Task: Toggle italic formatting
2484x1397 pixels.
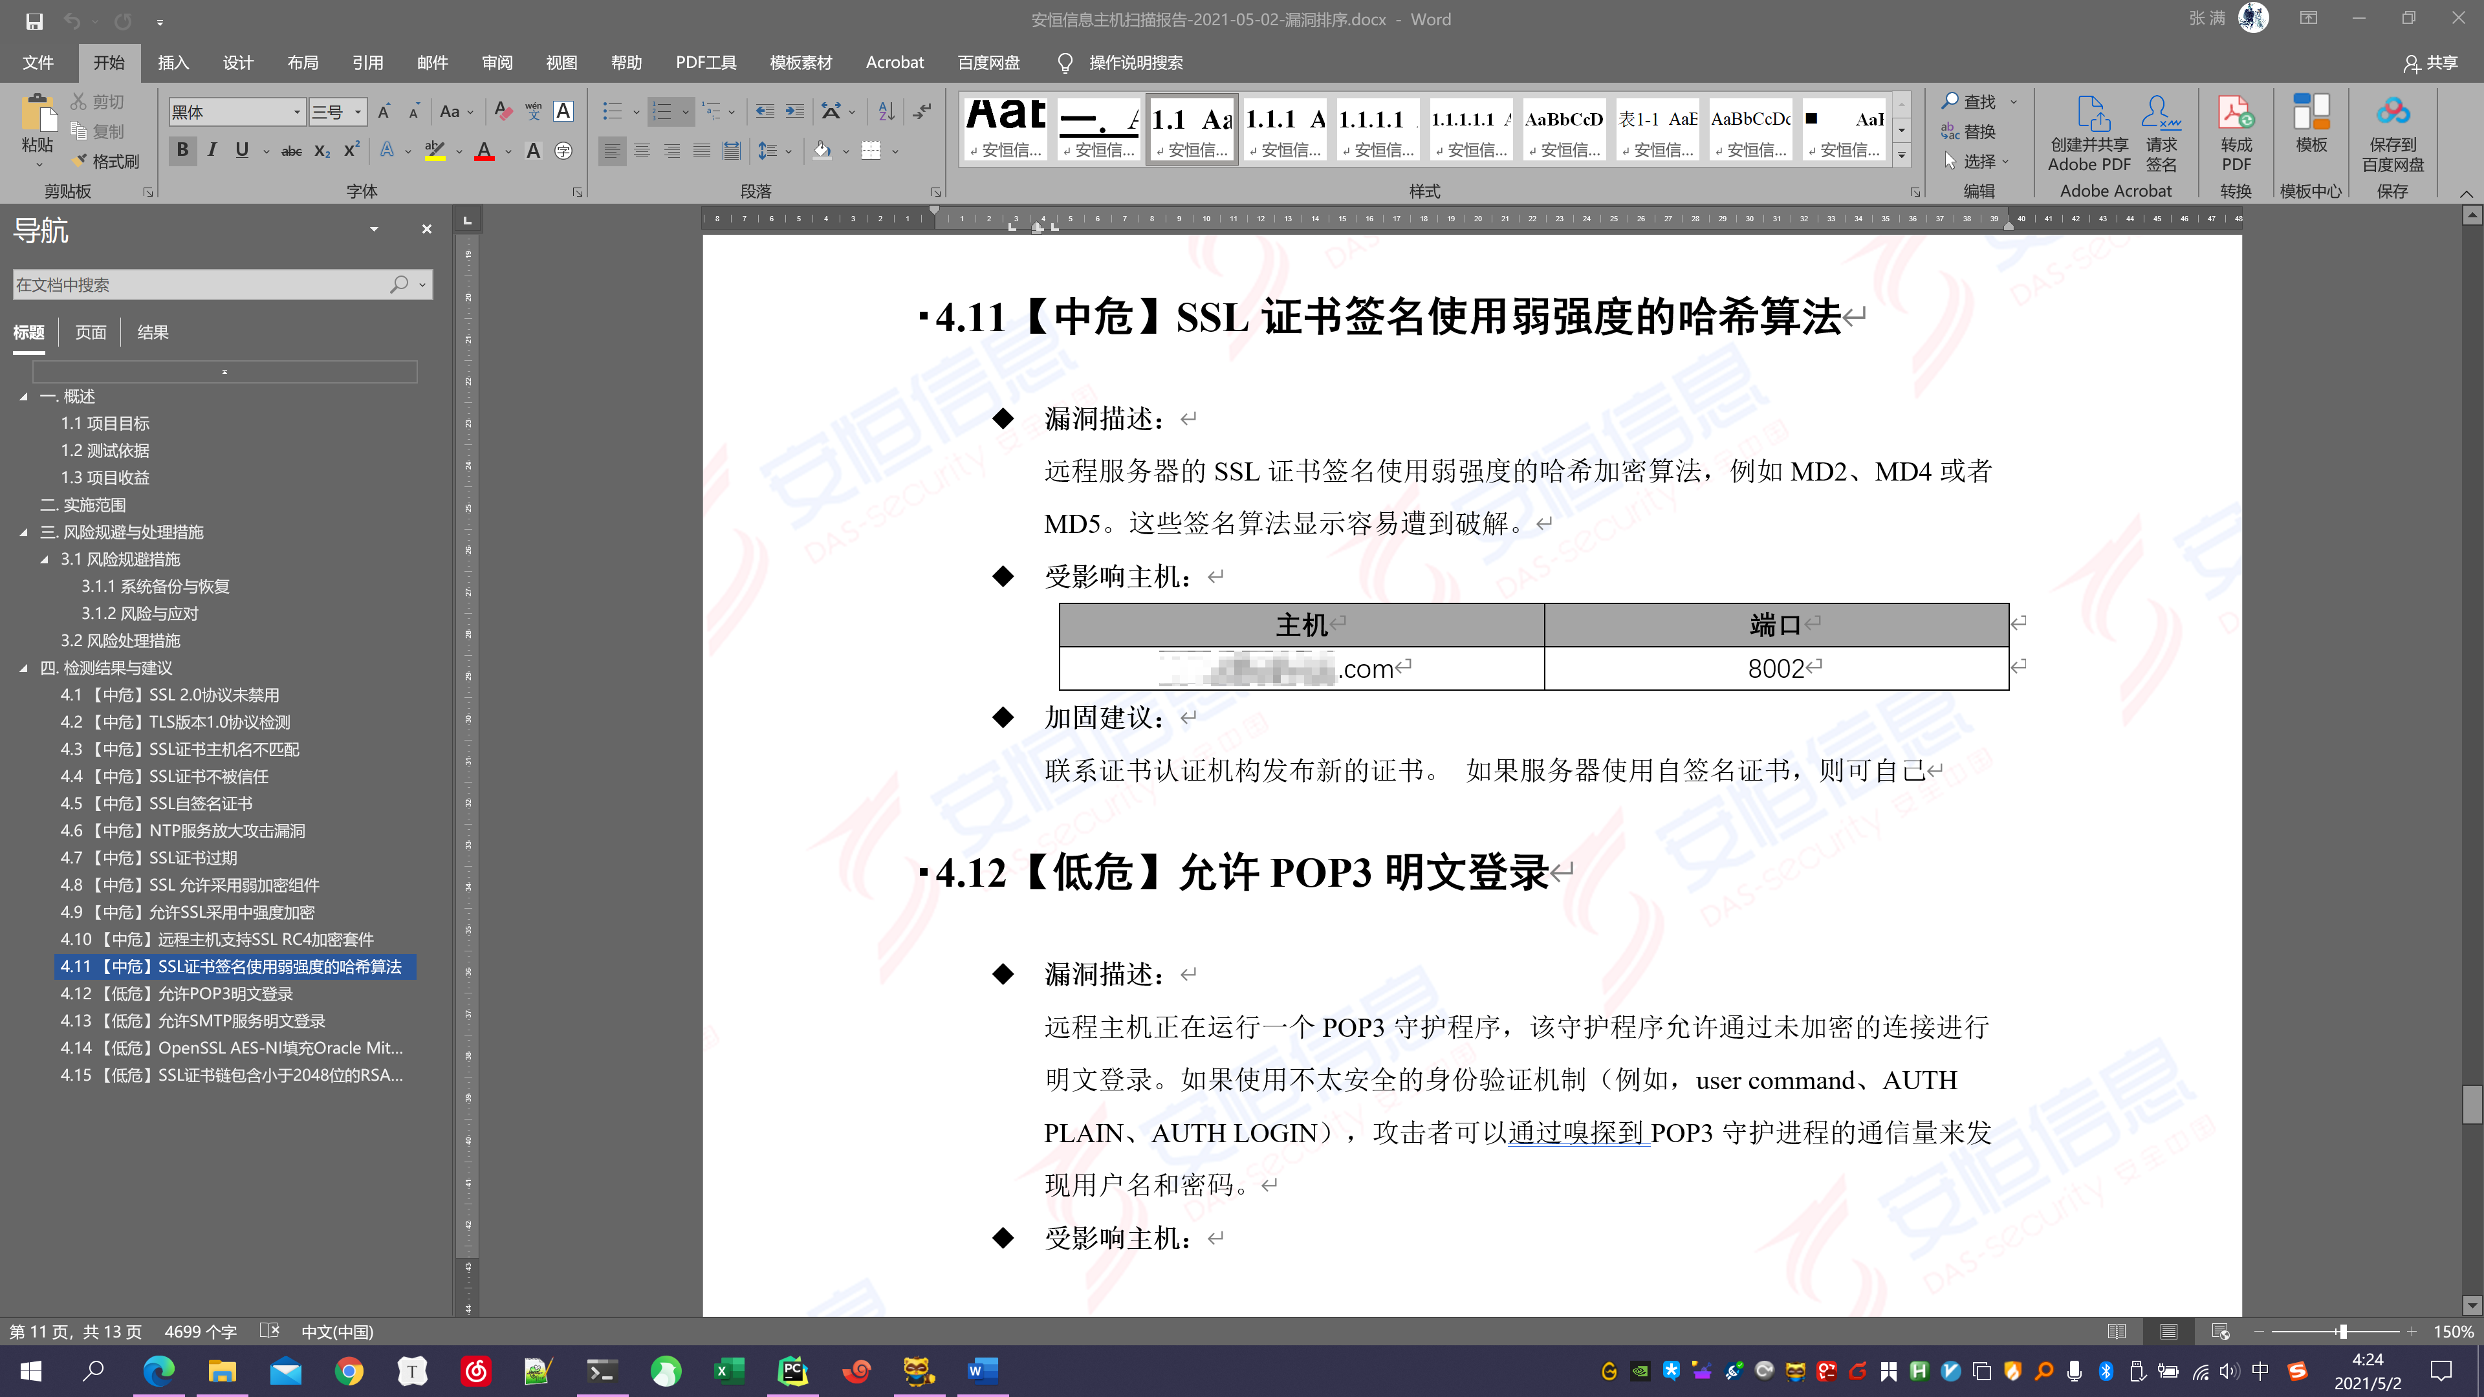Action: 212,151
